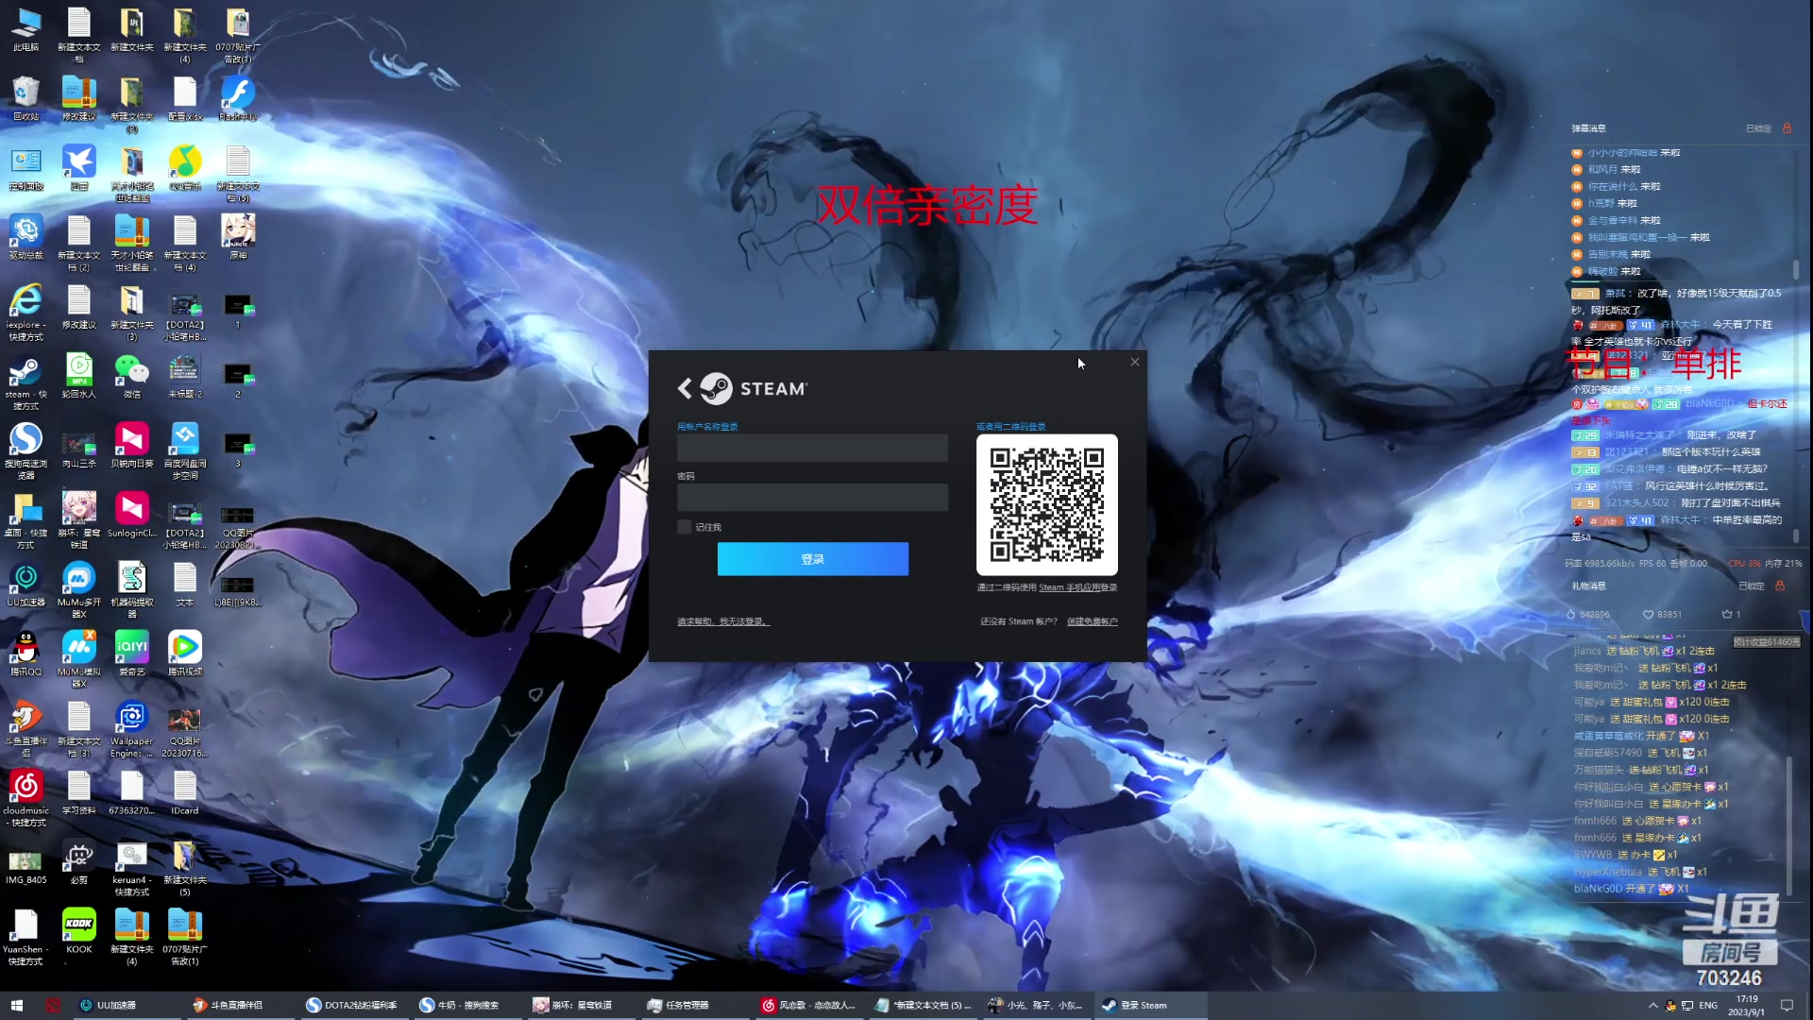The width and height of the screenshot is (1813, 1020).
Task: Select the IDcard file icon
Action: point(185,793)
